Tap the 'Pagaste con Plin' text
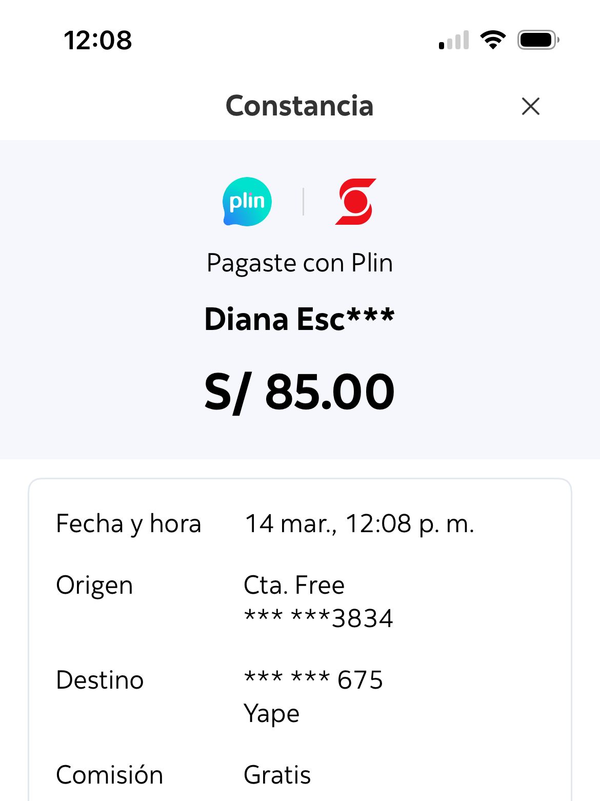Image resolution: width=600 pixels, height=801 pixels. pyautogui.click(x=299, y=263)
